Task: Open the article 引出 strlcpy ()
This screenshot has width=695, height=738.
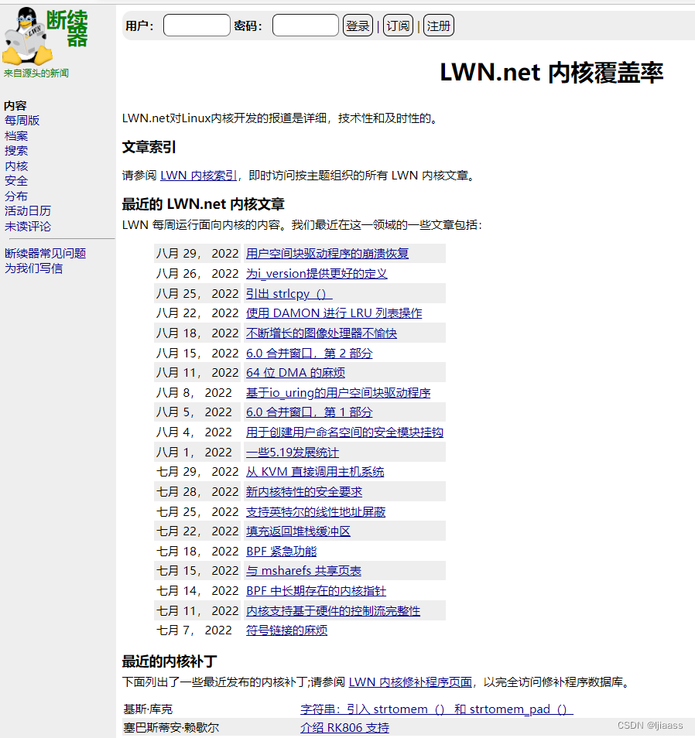Action: (289, 293)
